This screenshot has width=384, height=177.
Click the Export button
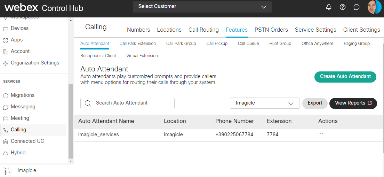point(315,103)
